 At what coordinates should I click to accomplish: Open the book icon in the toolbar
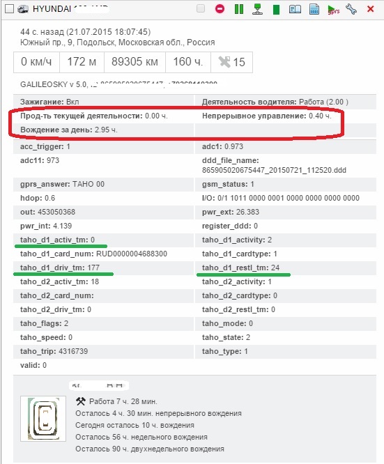coord(295,9)
